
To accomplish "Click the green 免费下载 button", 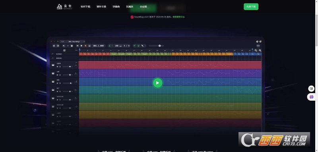I will [251, 6].
